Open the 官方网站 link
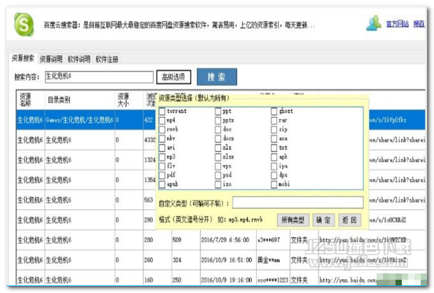434x293 pixels. click(397, 24)
